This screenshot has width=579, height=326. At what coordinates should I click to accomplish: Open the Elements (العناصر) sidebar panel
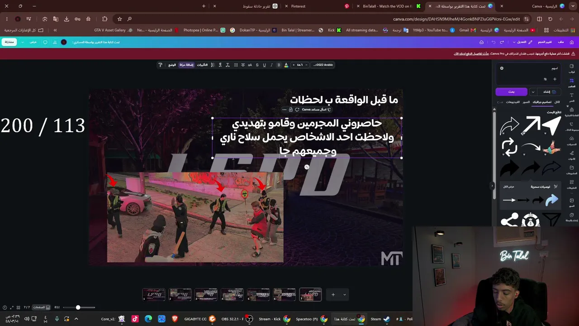pos(572,82)
